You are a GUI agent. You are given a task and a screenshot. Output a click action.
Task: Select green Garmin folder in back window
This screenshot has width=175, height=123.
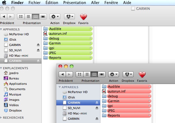[68, 43]
